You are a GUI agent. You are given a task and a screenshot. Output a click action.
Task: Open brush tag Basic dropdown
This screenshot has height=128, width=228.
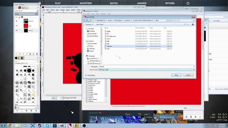pos(26,104)
